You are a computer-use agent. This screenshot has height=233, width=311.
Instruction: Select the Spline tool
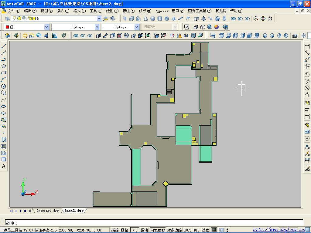pos(4,100)
